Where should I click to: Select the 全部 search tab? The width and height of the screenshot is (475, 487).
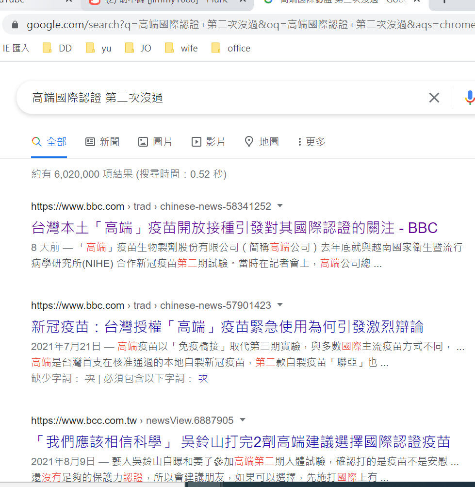pos(49,142)
